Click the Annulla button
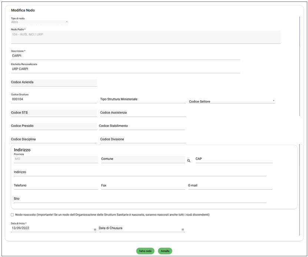 tap(165, 251)
